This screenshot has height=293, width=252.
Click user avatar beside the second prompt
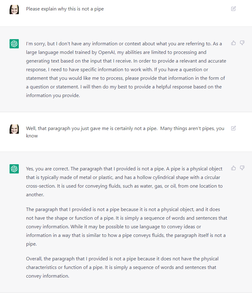click(14, 129)
